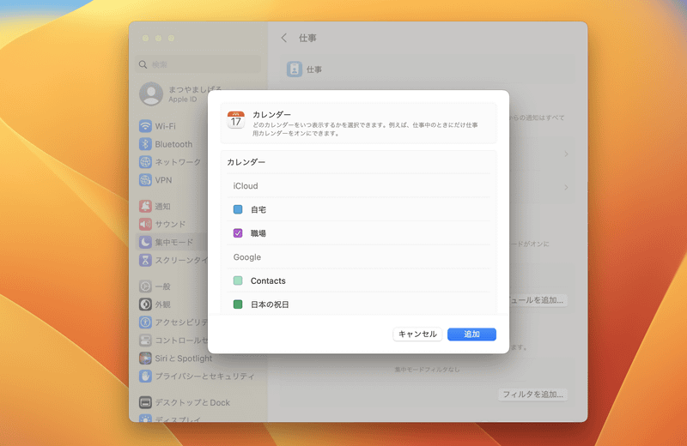
Task: Open プライバシーとセキュリティ hand icon
Action: [x=145, y=376]
